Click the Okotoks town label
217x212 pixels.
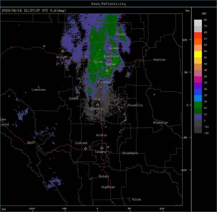click(x=104, y=176)
